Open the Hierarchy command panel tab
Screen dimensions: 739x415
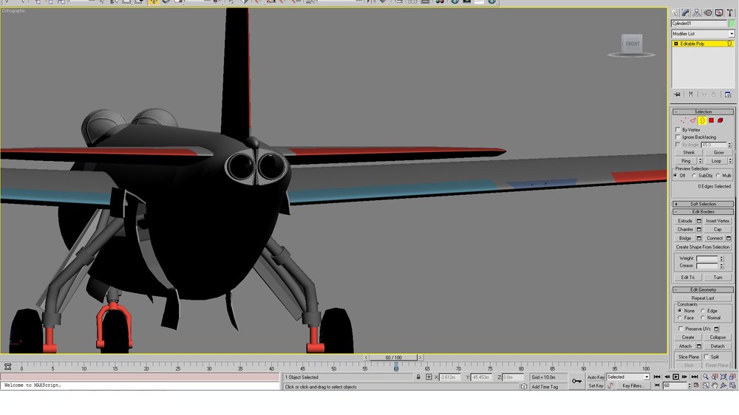(x=697, y=13)
